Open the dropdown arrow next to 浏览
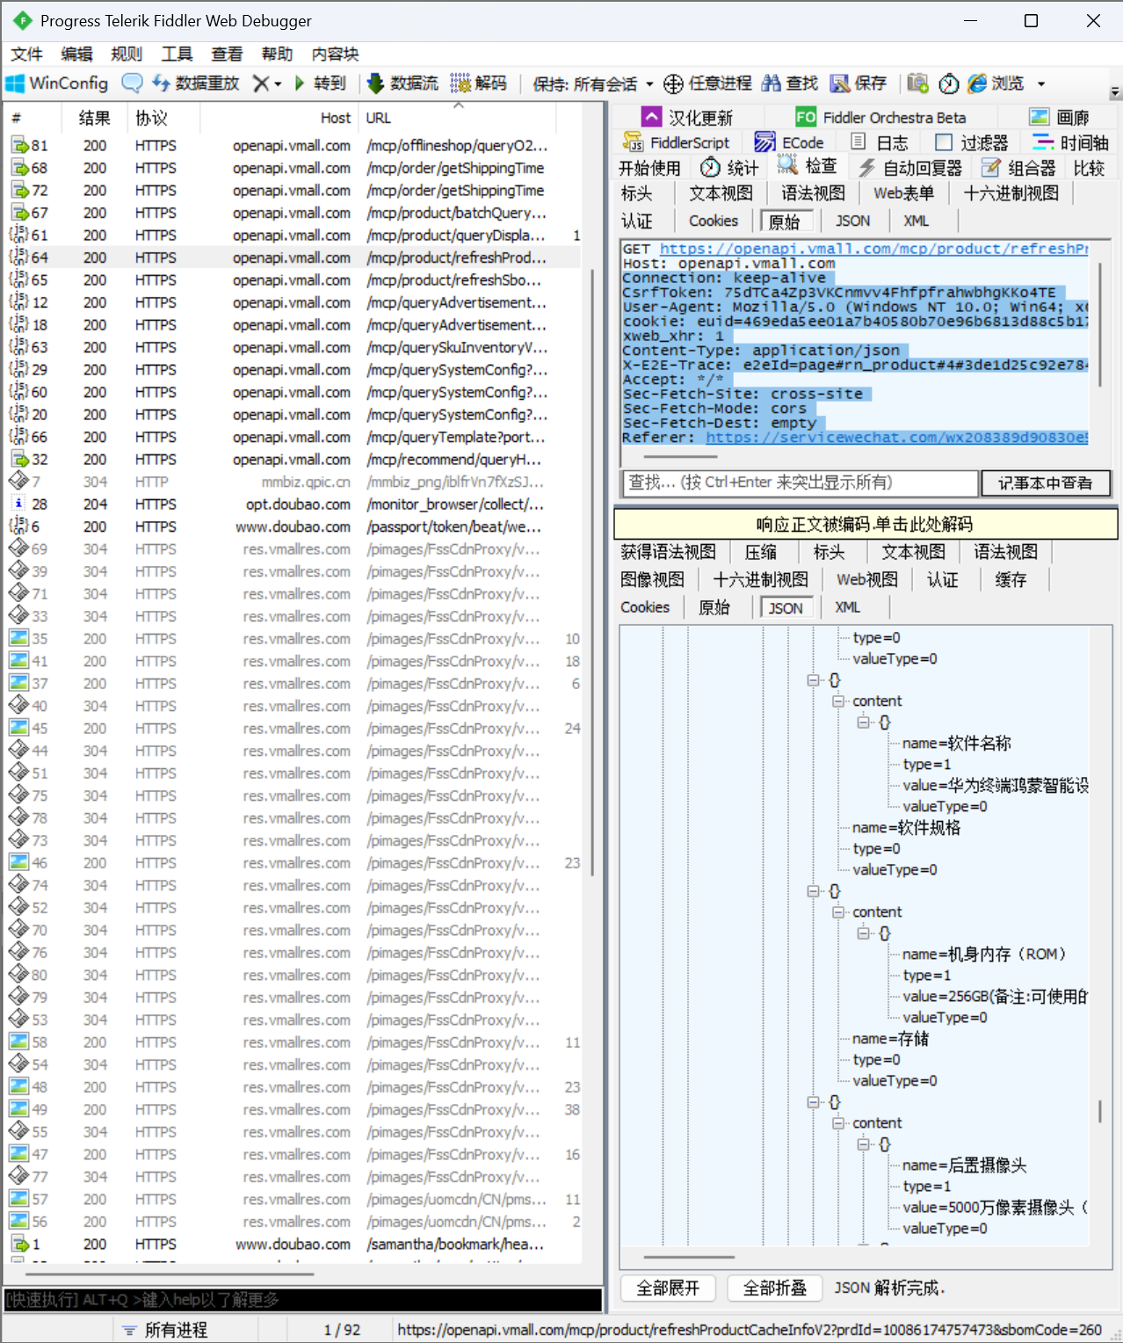 (x=1041, y=84)
